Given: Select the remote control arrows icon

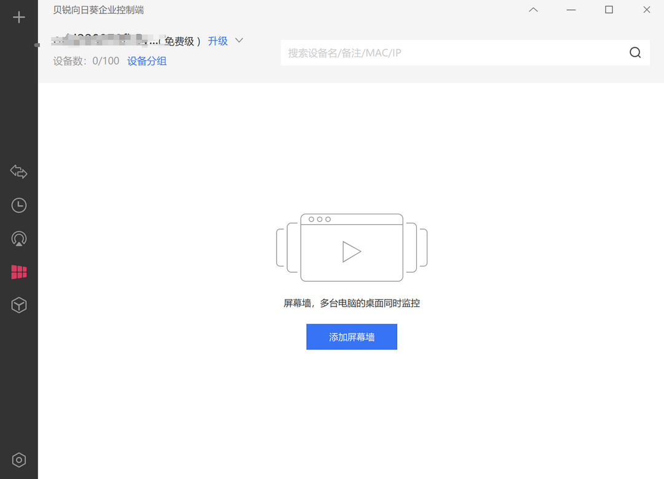Looking at the screenshot, I should 18,172.
